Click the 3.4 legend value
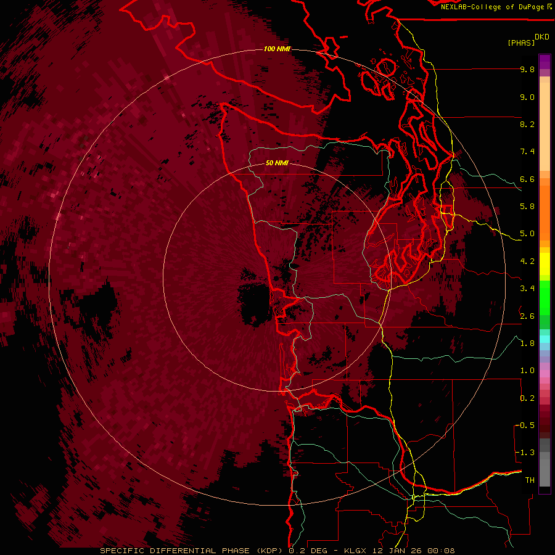The width and height of the screenshot is (555, 555). click(x=527, y=289)
